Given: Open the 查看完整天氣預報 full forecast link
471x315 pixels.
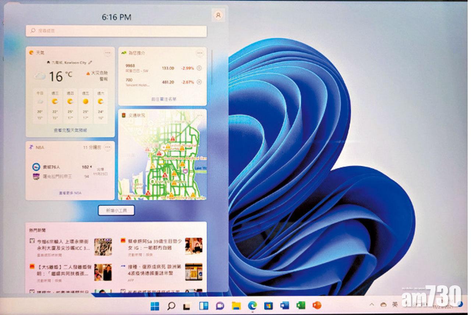Looking at the screenshot, I should [70, 130].
